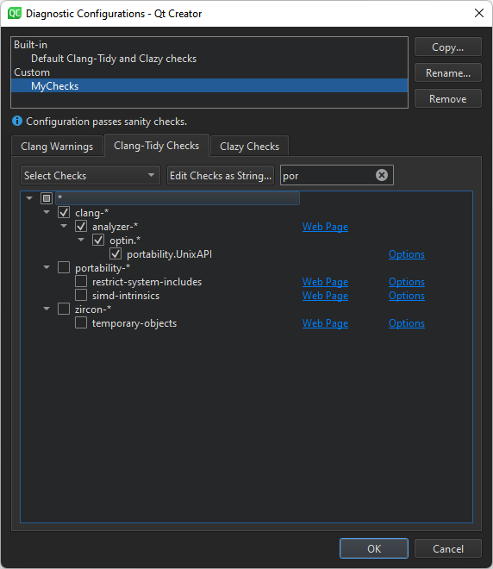
Task: Open Options for temporary-objects
Action: (407, 323)
